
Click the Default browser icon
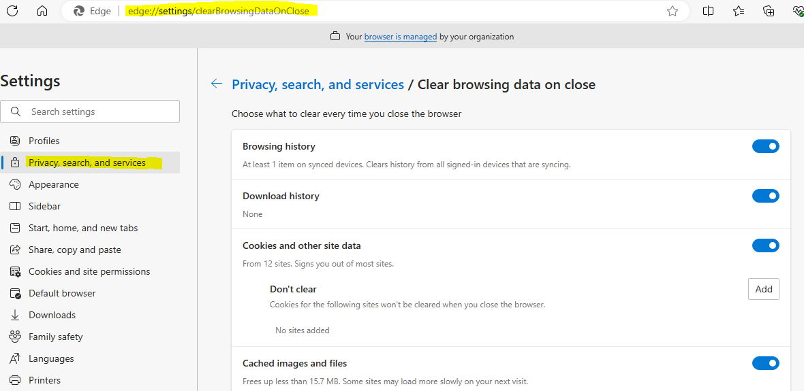(16, 293)
